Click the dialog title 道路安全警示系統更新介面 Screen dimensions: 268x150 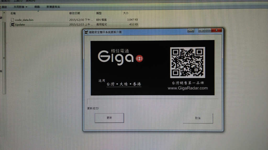(105, 32)
